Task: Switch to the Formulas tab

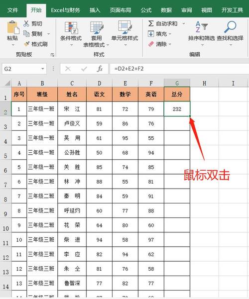Action: 146,10
